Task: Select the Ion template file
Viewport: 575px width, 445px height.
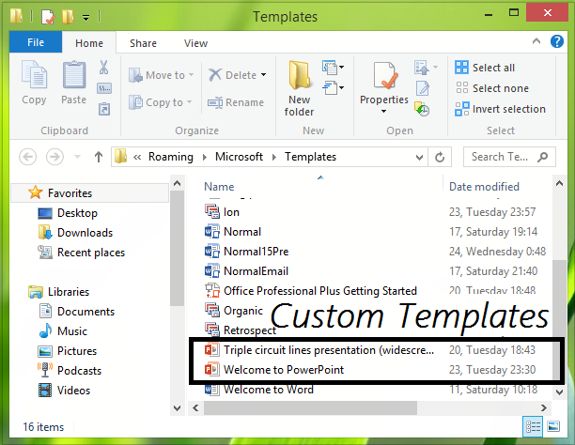Action: click(x=222, y=212)
